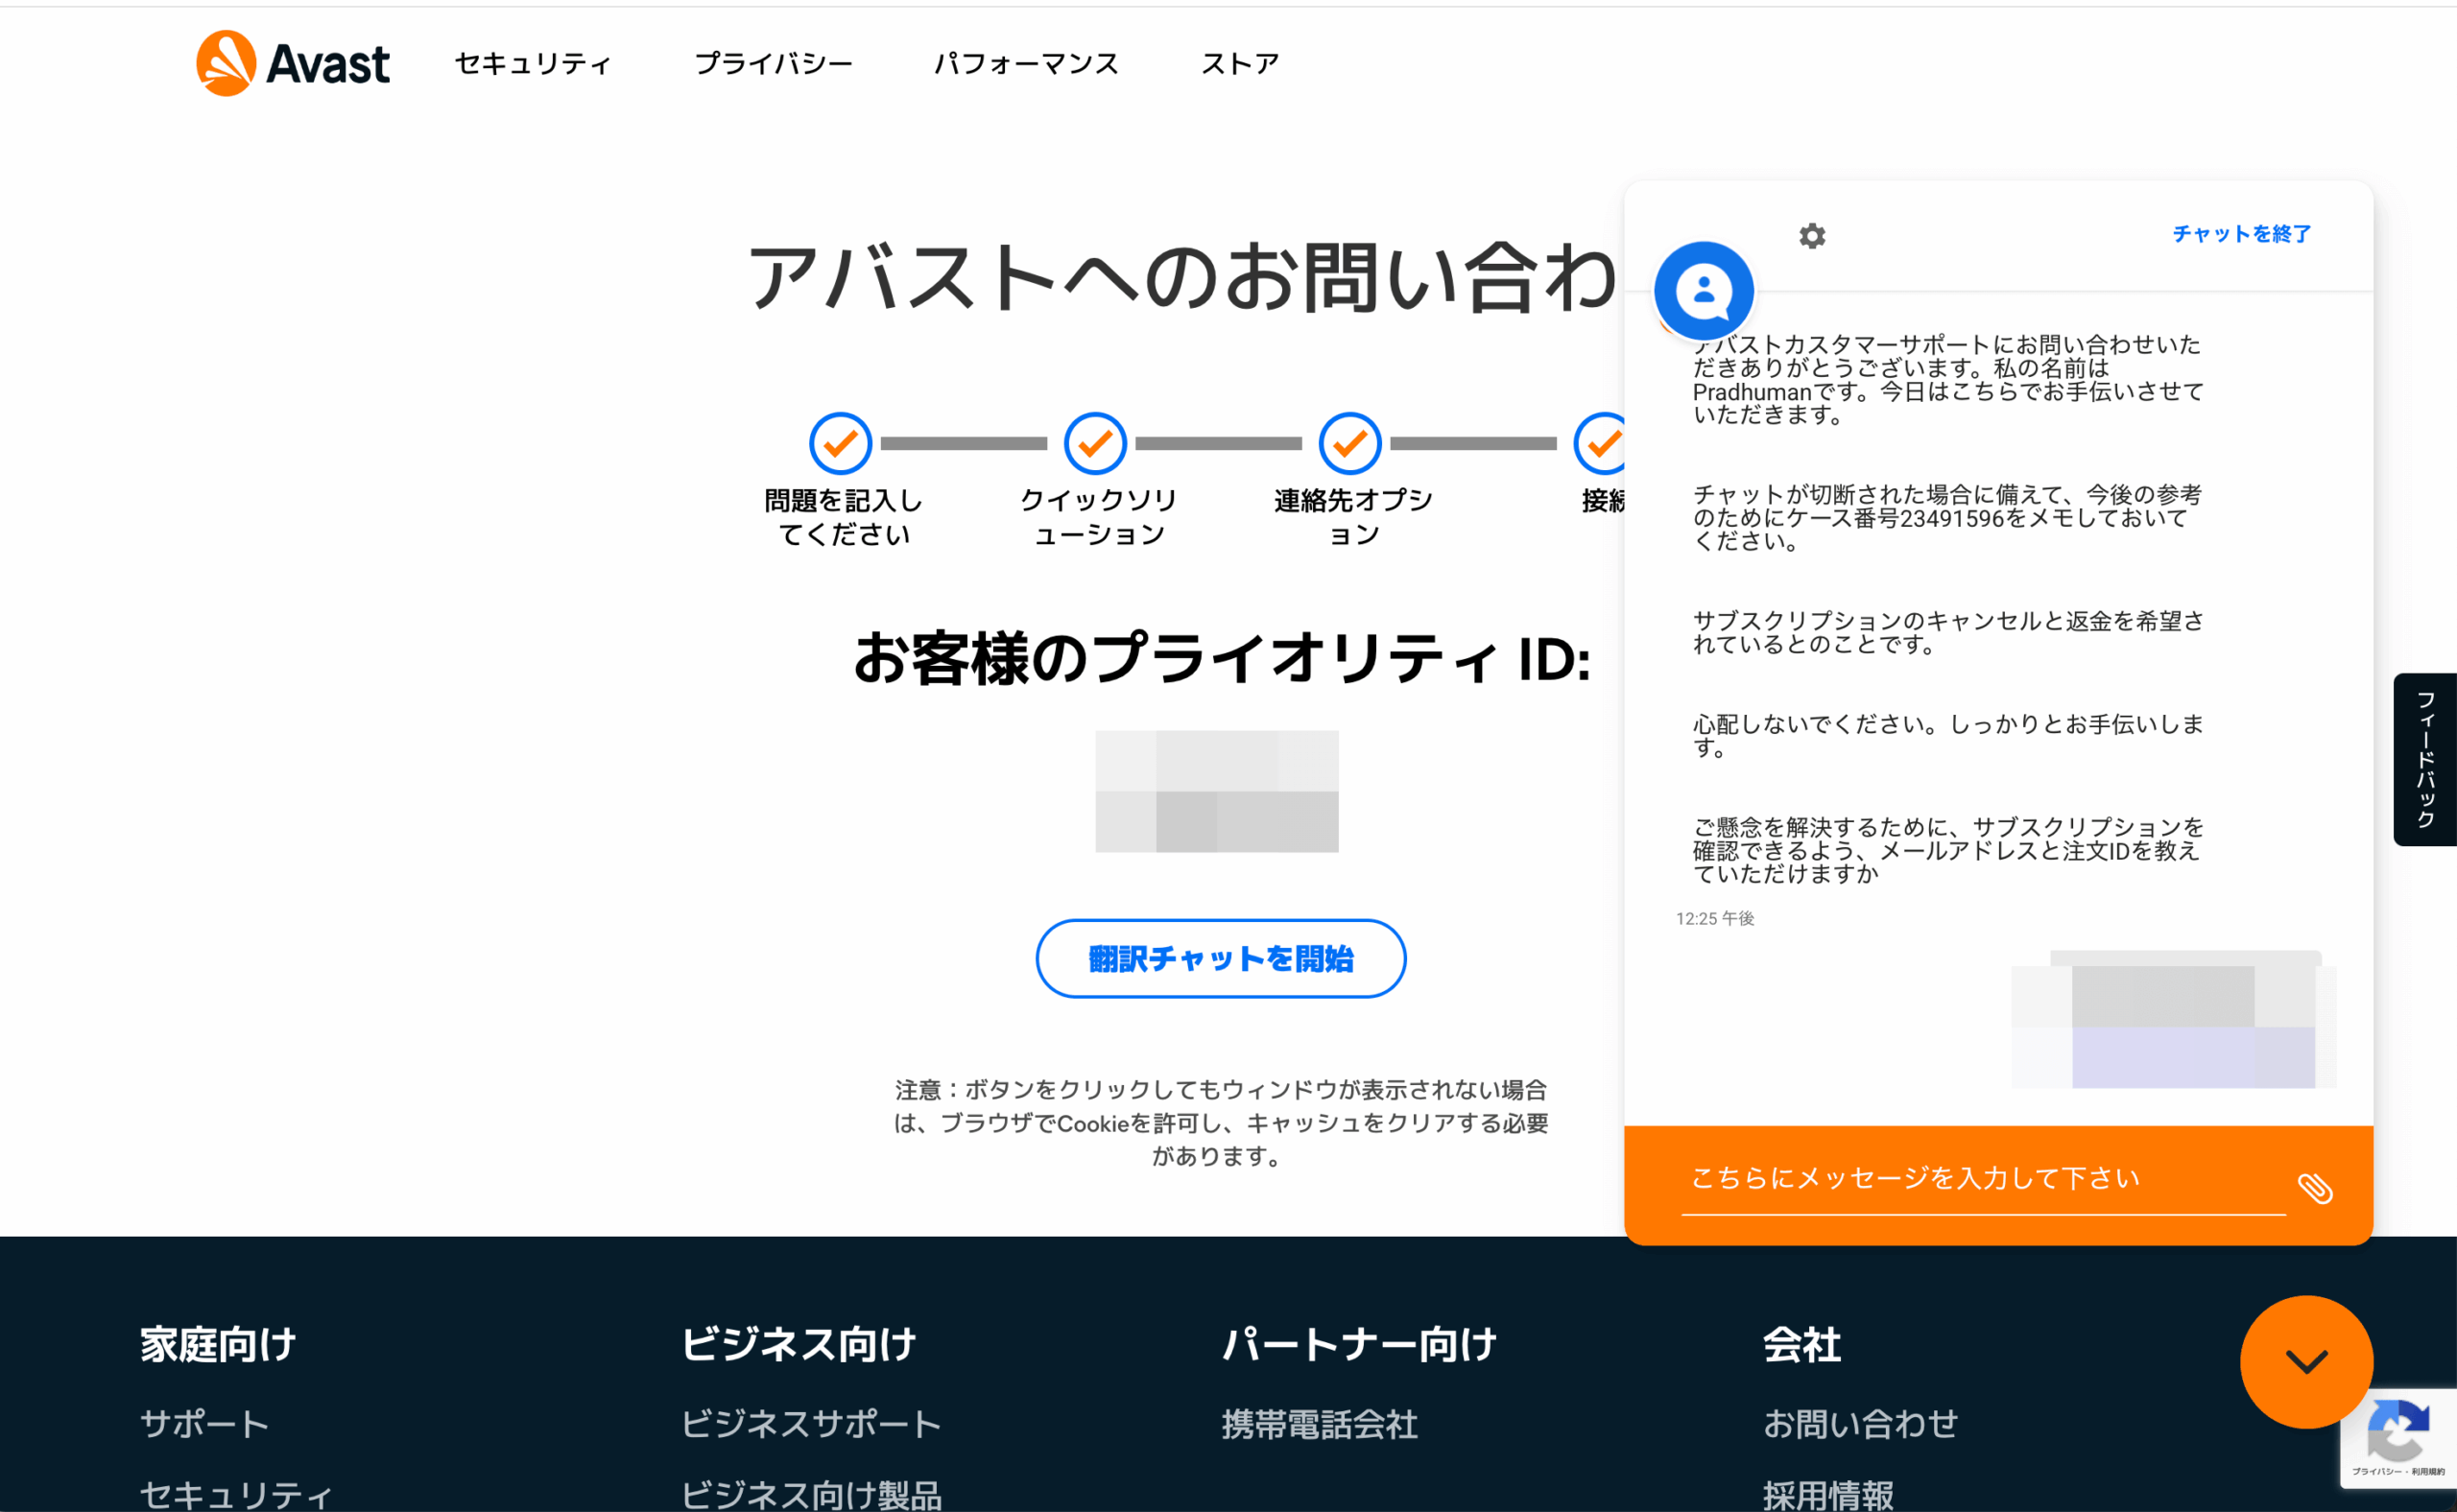Click the 12:25 午後 chat timestamp
2457x1512 pixels.
pos(1715,918)
